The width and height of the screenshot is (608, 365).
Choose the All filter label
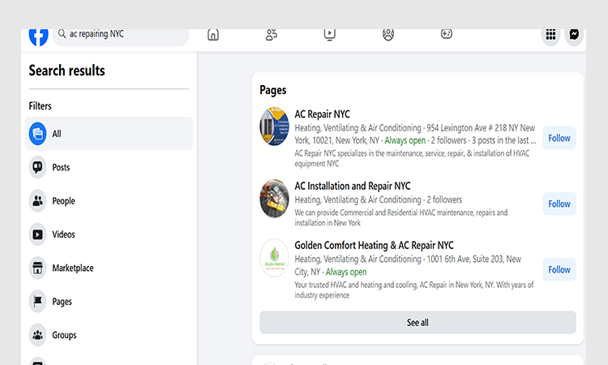(x=57, y=134)
